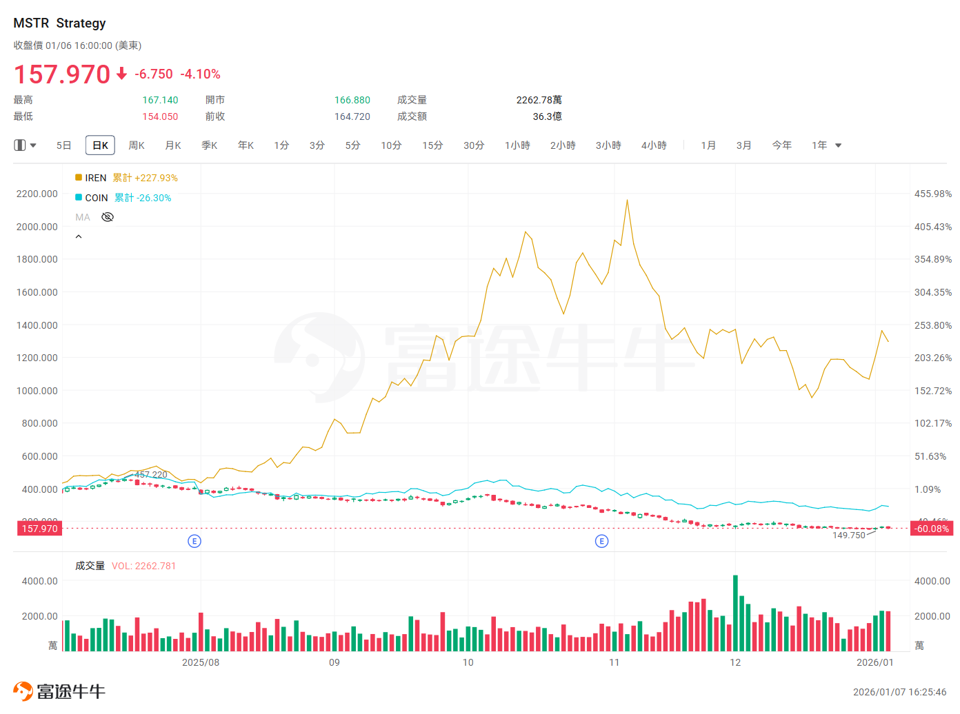This screenshot has width=960, height=714.
Task: Switch to 周K weekly candles
Action: [136, 145]
